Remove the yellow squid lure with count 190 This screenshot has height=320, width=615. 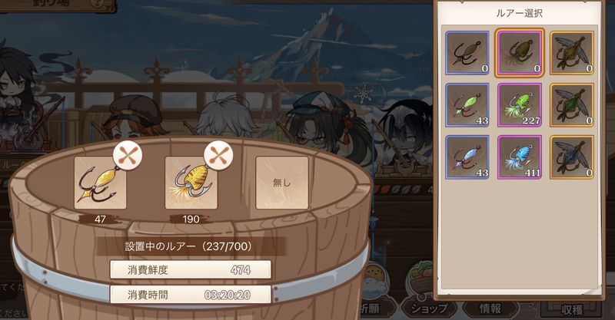click(x=218, y=156)
